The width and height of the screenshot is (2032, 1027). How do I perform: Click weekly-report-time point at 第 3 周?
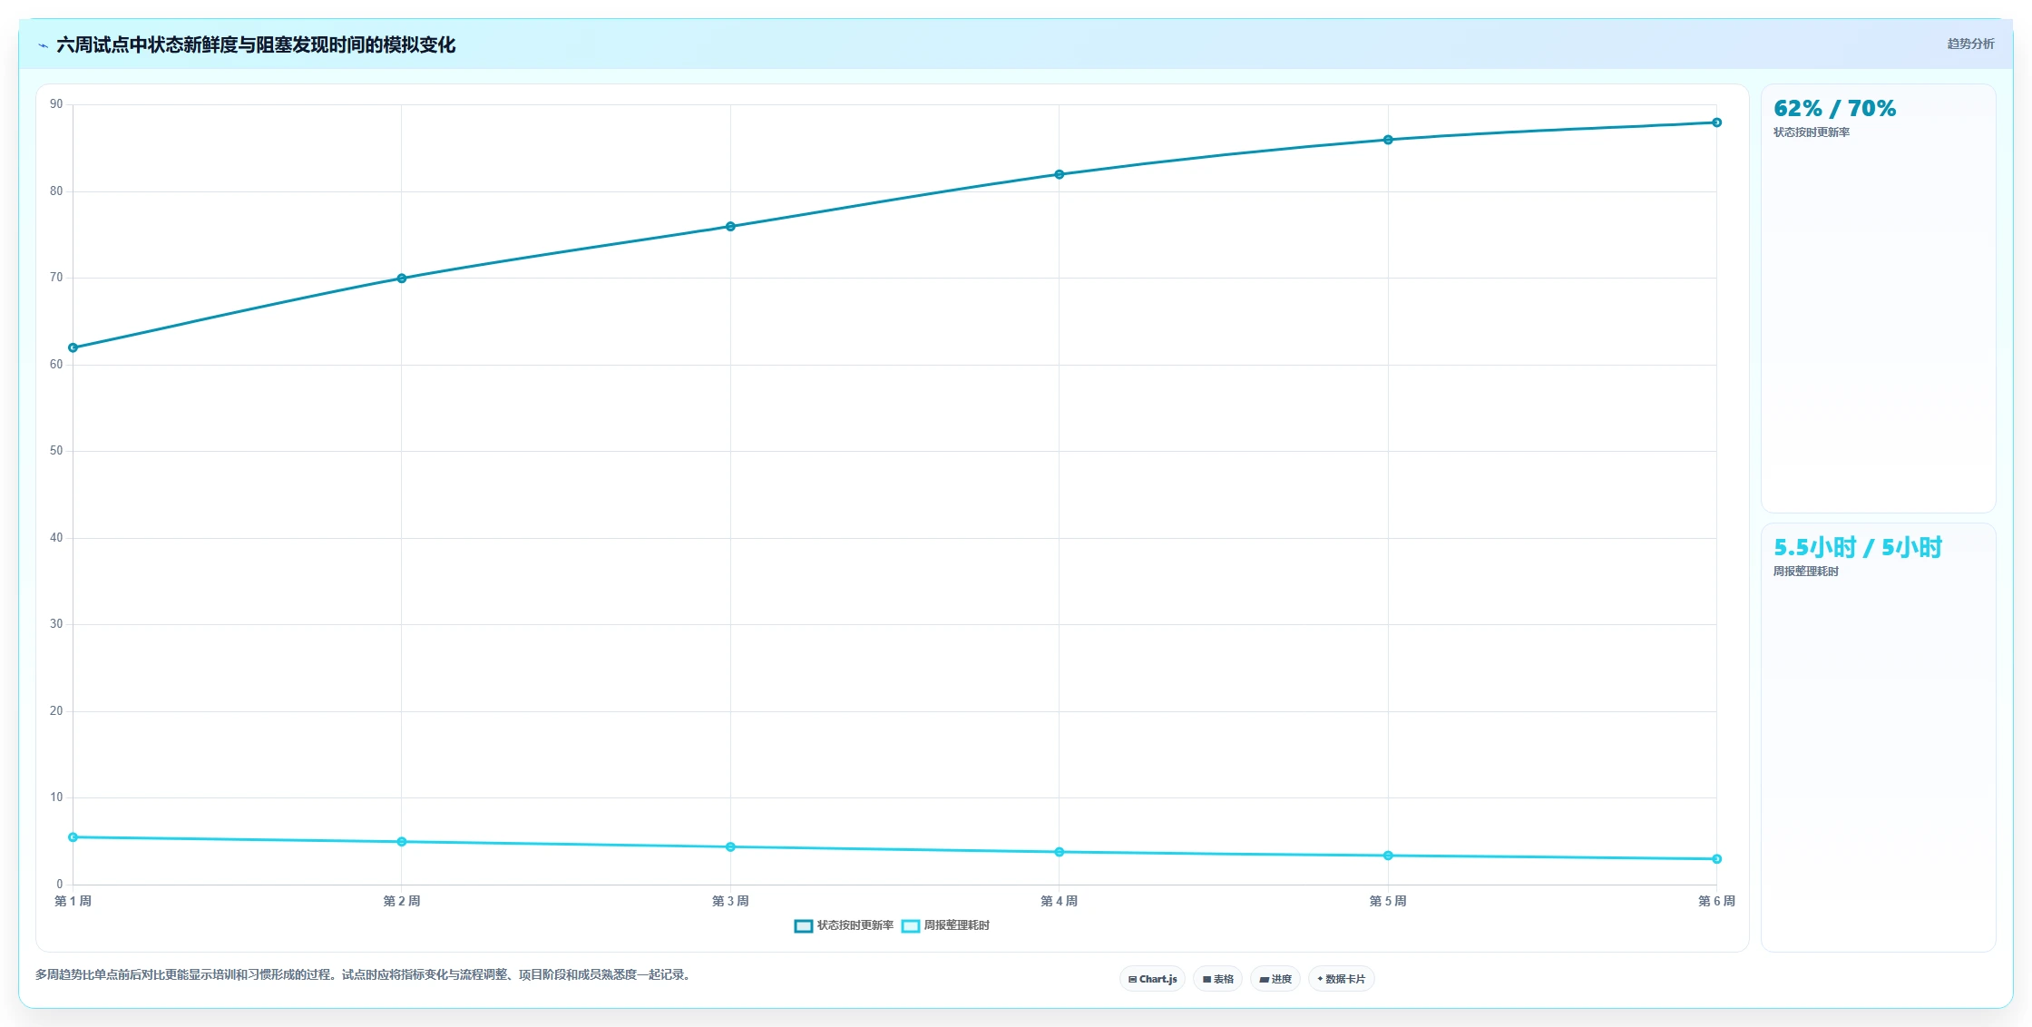click(730, 847)
